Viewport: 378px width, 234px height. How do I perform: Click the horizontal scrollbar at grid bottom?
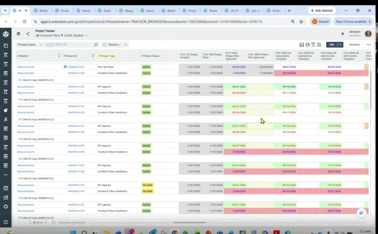[189, 222]
